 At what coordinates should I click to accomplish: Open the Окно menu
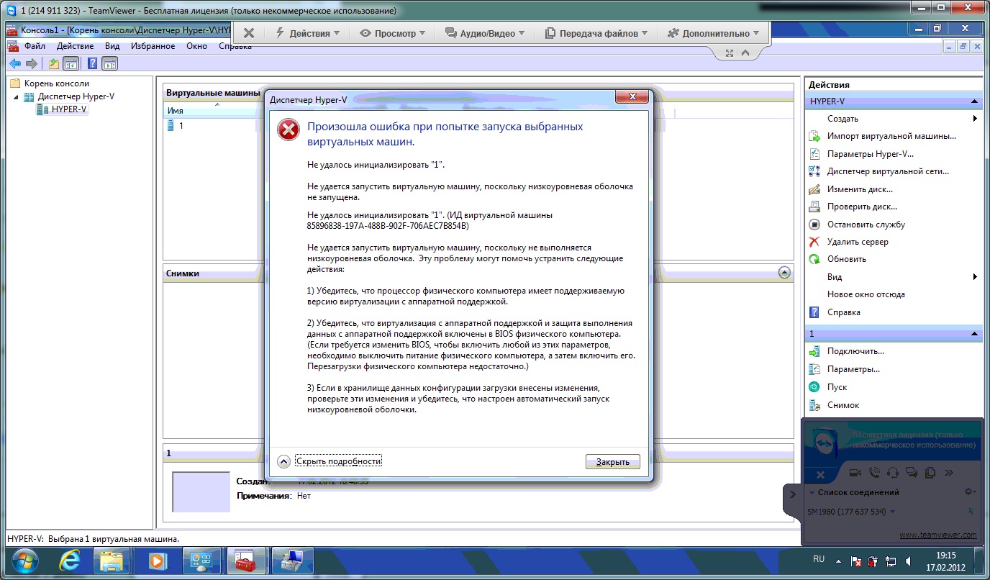point(196,46)
